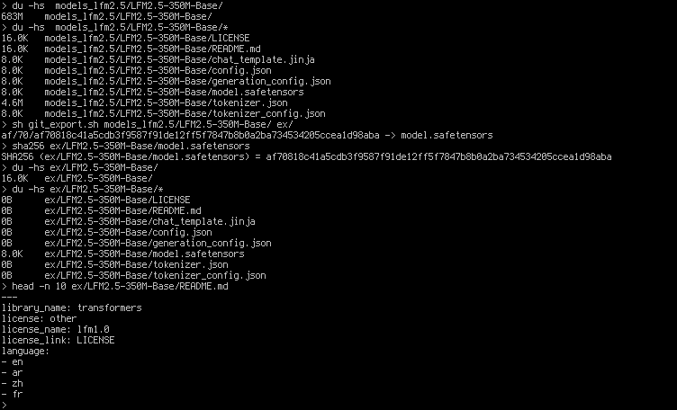Click the empty prompt on the last line
Viewport: 677px width, 410px height.
click(x=5, y=405)
